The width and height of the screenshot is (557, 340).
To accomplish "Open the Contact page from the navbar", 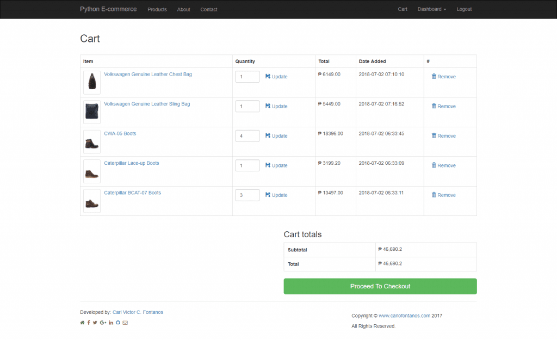I will click(x=208, y=9).
